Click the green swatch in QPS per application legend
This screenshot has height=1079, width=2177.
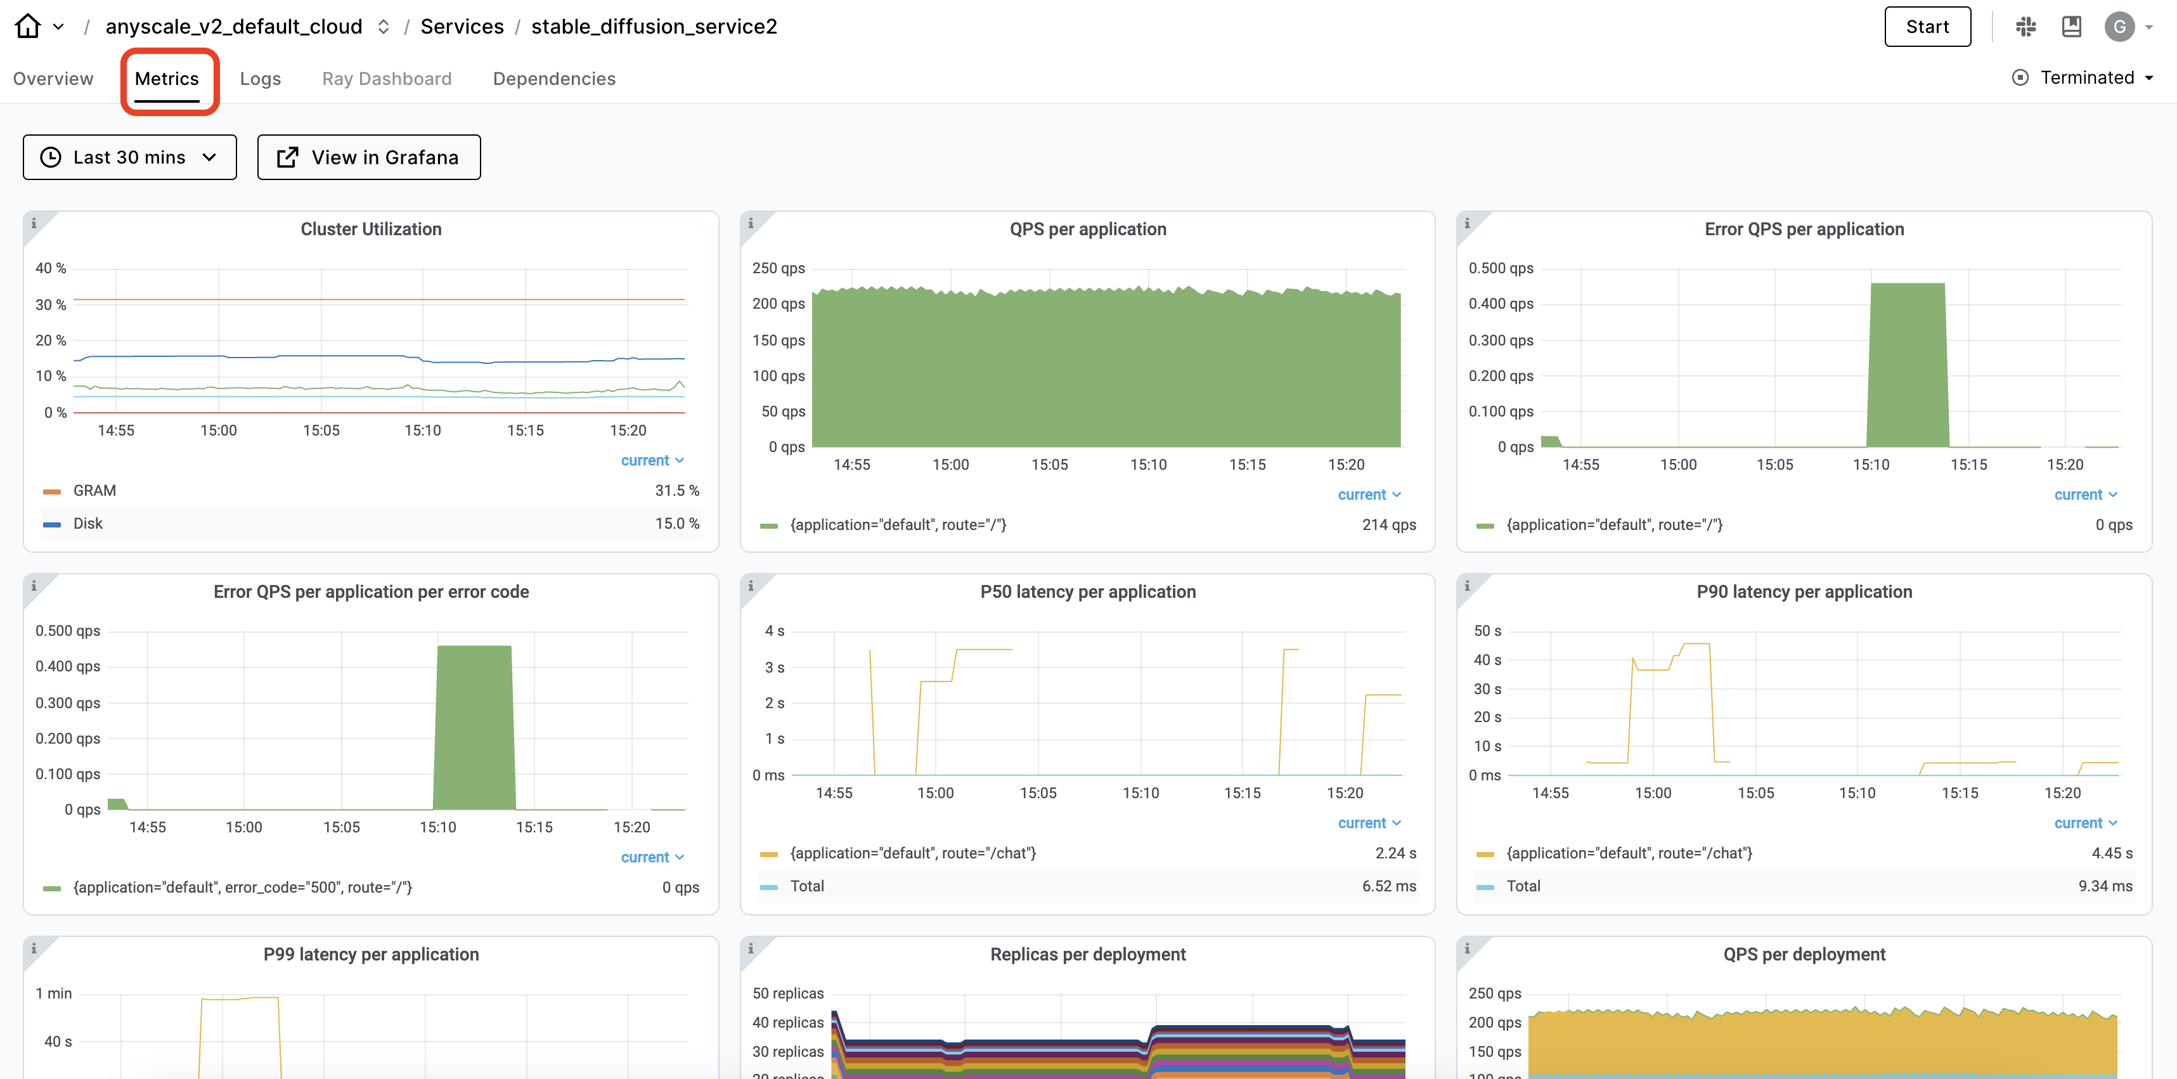768,526
